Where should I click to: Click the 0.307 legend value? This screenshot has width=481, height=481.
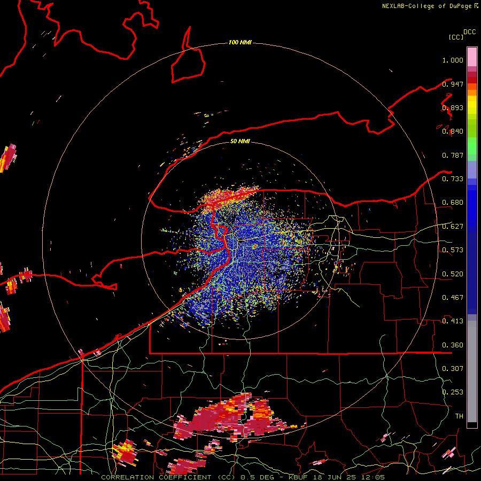point(453,368)
